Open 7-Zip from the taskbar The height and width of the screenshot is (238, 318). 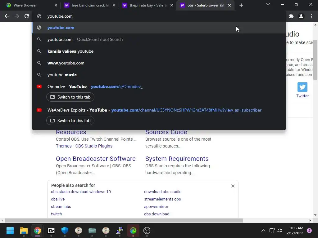tap(51, 231)
